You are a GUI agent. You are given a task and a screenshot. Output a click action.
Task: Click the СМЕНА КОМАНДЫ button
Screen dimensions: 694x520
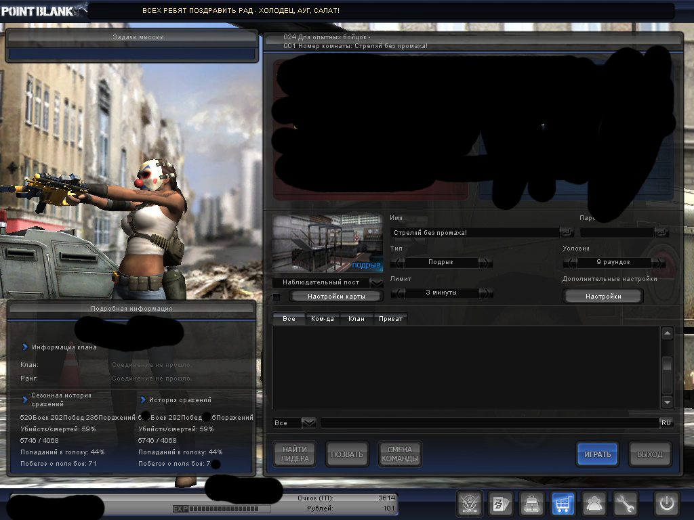pos(399,454)
